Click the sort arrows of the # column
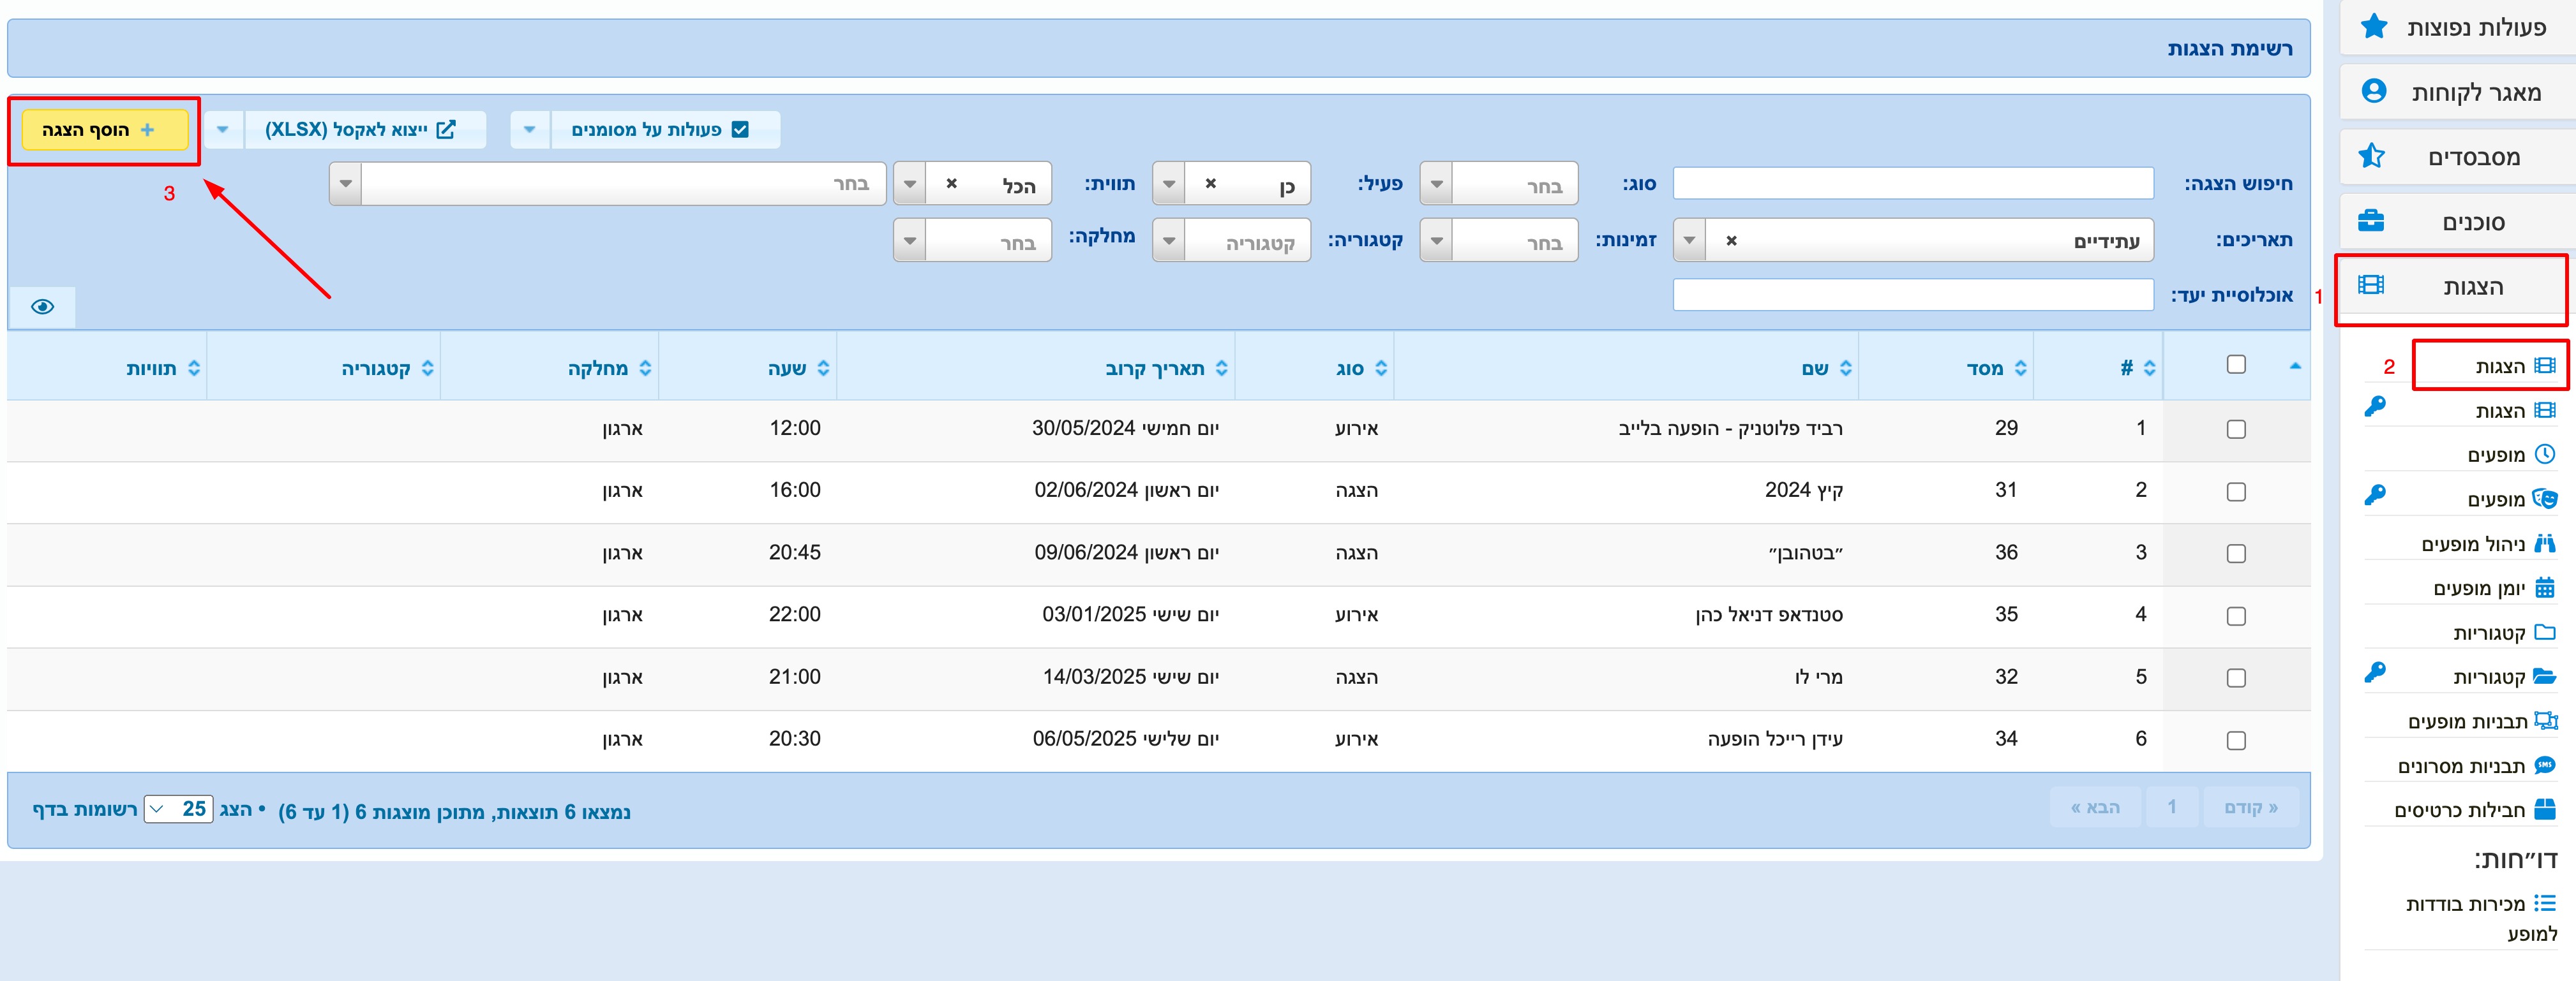Screen dimensions: 2576x981 pyautogui.click(x=2150, y=369)
